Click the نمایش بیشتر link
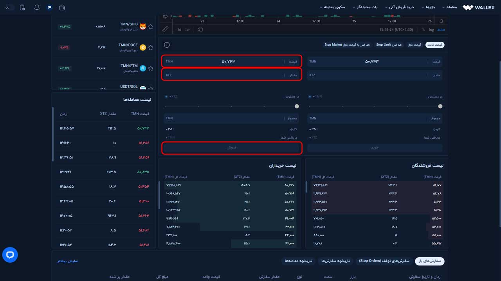The width and height of the screenshot is (501, 281). 68,261
